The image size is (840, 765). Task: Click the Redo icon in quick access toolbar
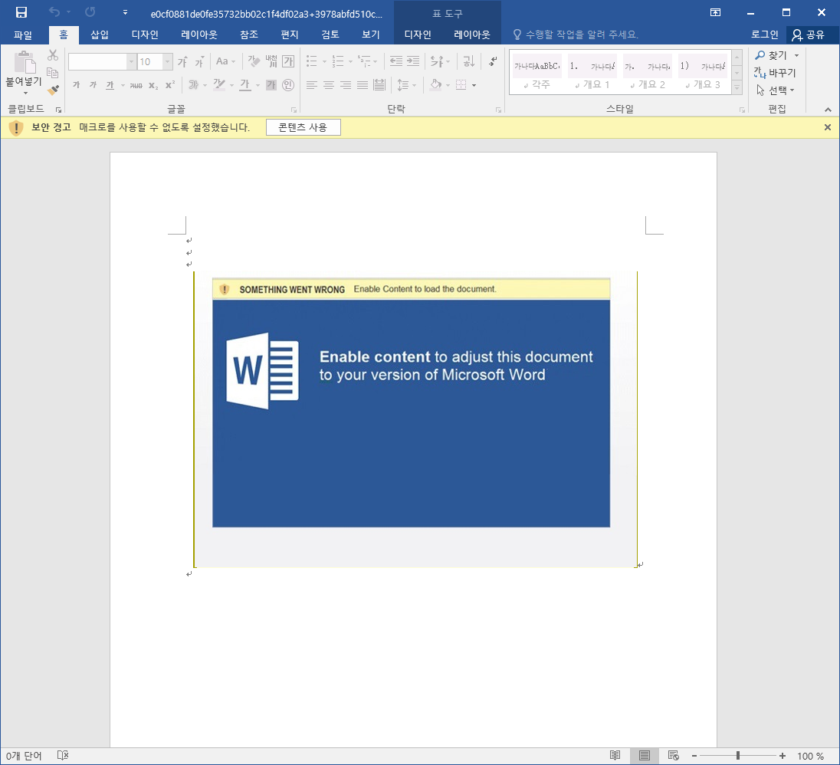click(x=90, y=11)
